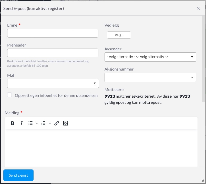The height and width of the screenshot is (184, 206).
Task: Toggle italic formatting in message editor
Action: (22, 123)
